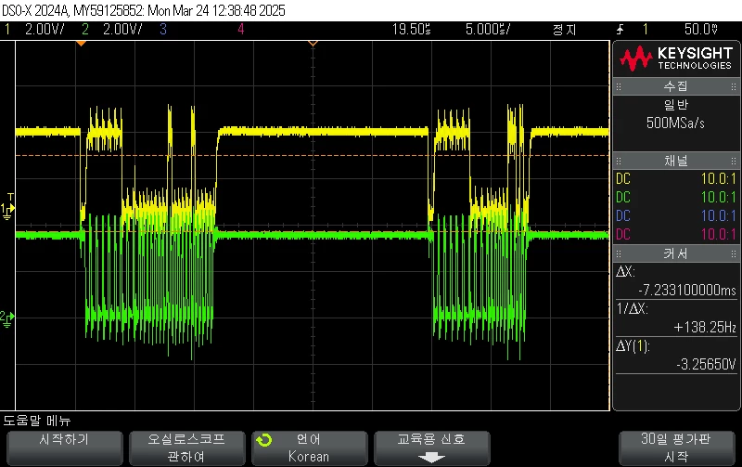Click the green refresh icon on 언어 button

tap(264, 440)
